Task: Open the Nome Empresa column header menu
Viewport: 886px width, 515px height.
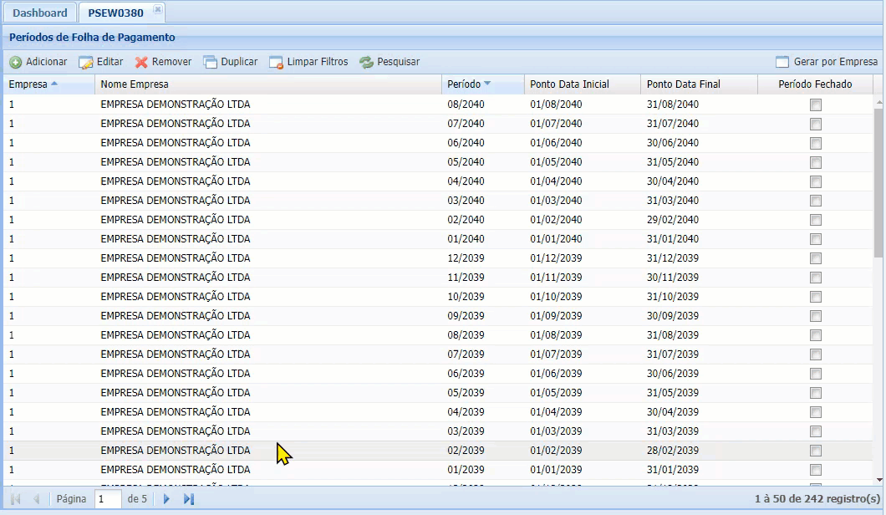Action: (431, 84)
